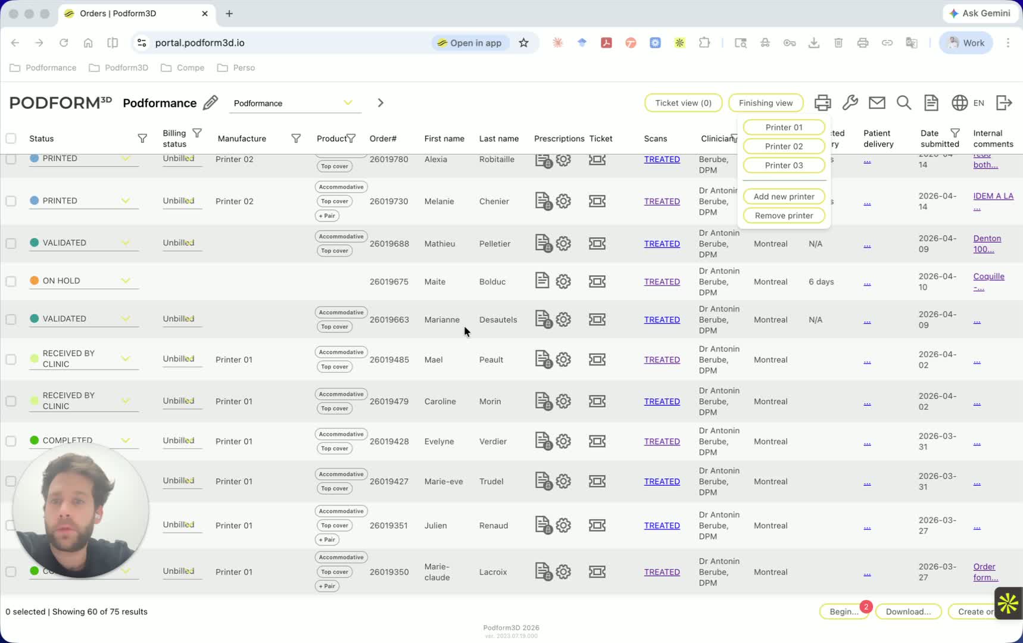Viewport: 1023px width, 643px height.
Task: Select order row for Mael Peault
Action: pos(11,360)
